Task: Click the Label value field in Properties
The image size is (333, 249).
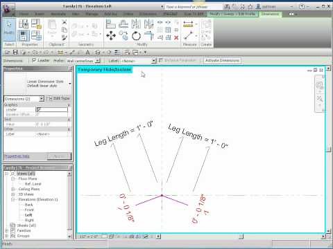Action: [51, 134]
